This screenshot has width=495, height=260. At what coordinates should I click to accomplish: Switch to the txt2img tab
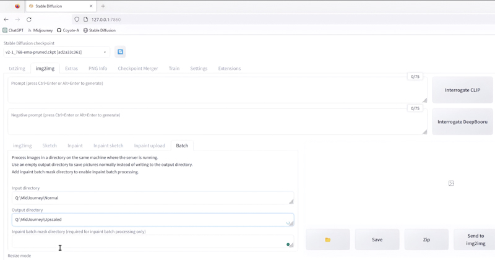click(17, 68)
